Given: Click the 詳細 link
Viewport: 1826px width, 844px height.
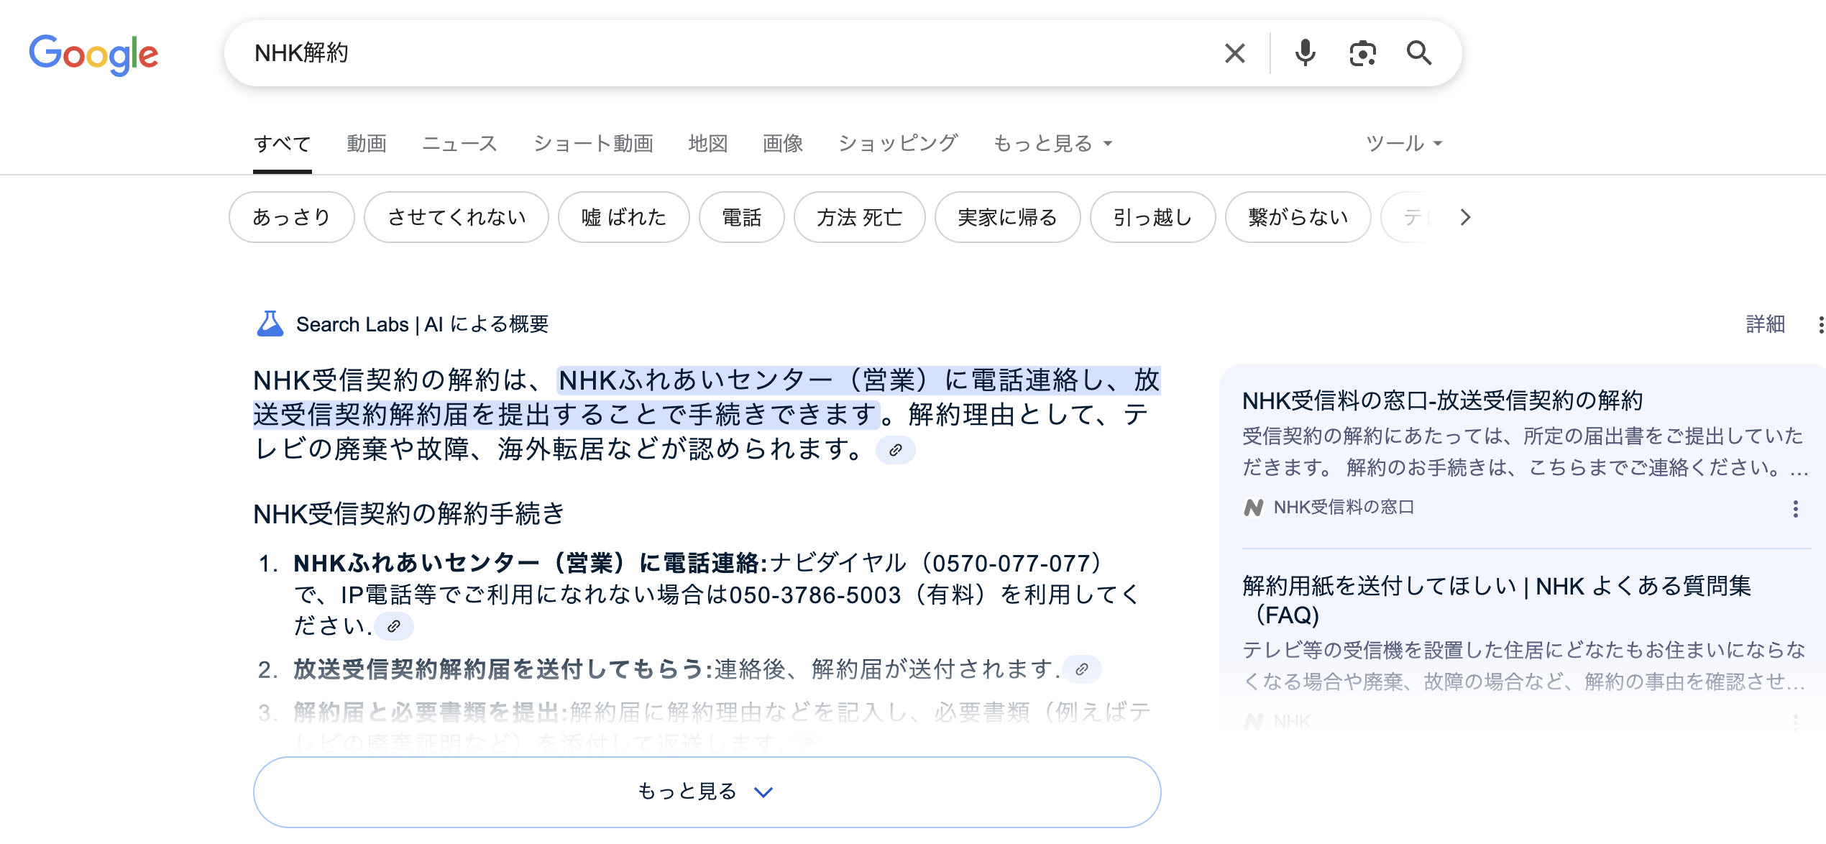Looking at the screenshot, I should [x=1766, y=324].
